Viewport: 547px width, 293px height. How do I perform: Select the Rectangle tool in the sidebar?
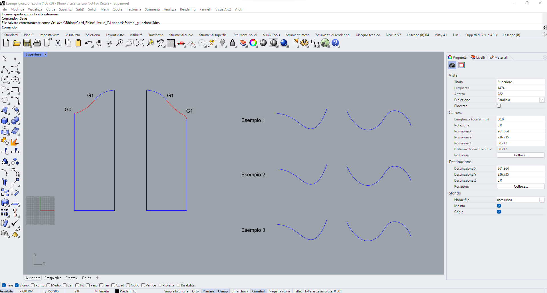pyautogui.click(x=15, y=90)
